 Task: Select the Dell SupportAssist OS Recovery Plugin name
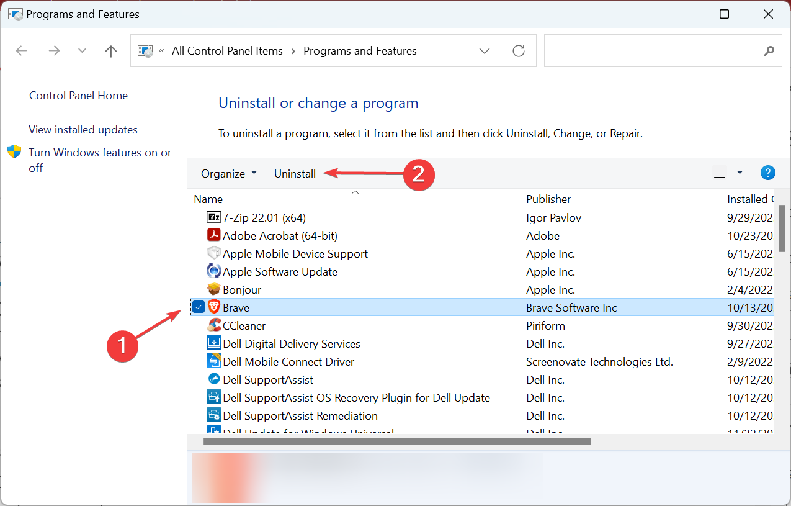pos(357,398)
